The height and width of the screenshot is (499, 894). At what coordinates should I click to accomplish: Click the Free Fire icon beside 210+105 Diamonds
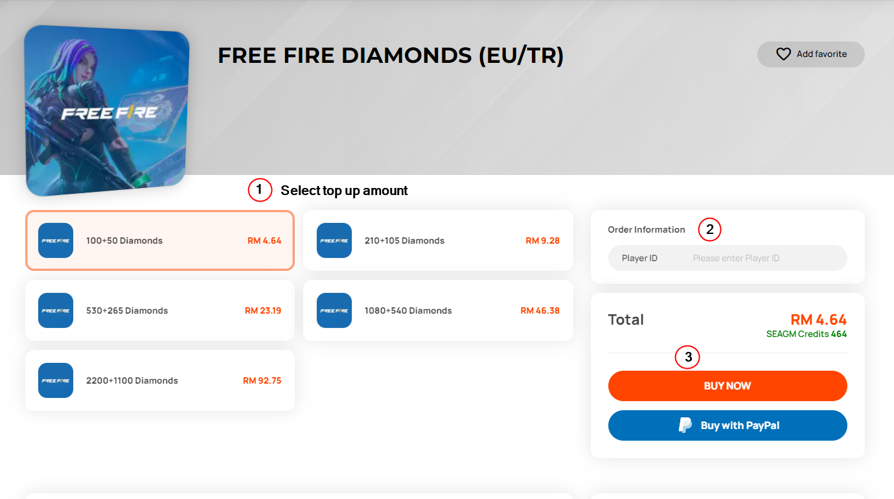334,240
